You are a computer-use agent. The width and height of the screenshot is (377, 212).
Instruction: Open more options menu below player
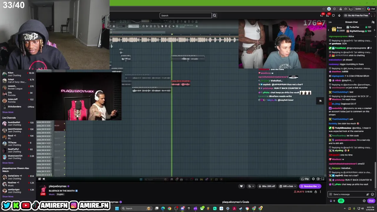click(x=320, y=192)
